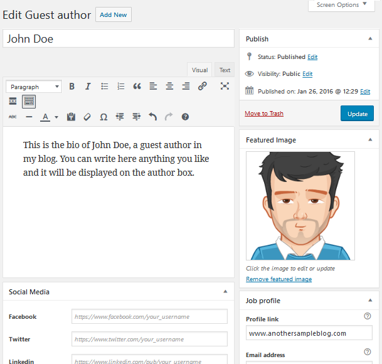Insert special character using omega icon

[103, 117]
